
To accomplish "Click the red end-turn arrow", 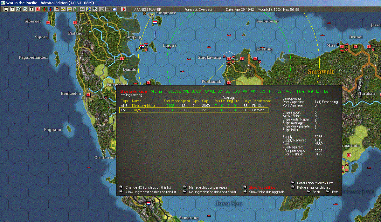I will coord(123,9).
